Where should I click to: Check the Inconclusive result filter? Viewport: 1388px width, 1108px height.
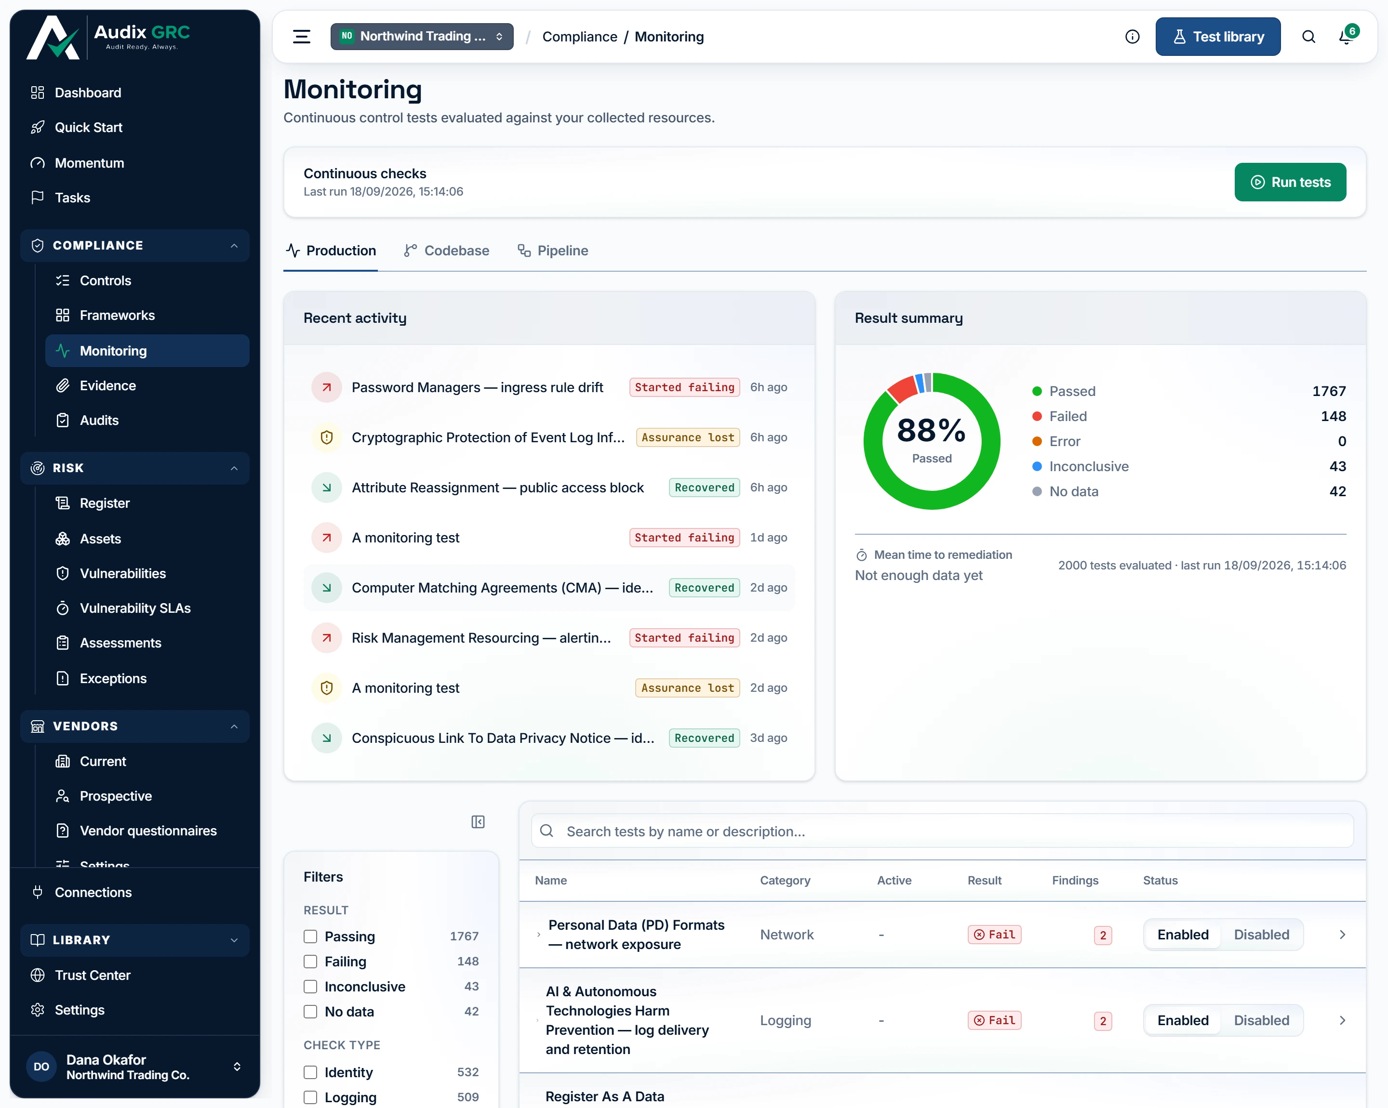click(x=310, y=987)
